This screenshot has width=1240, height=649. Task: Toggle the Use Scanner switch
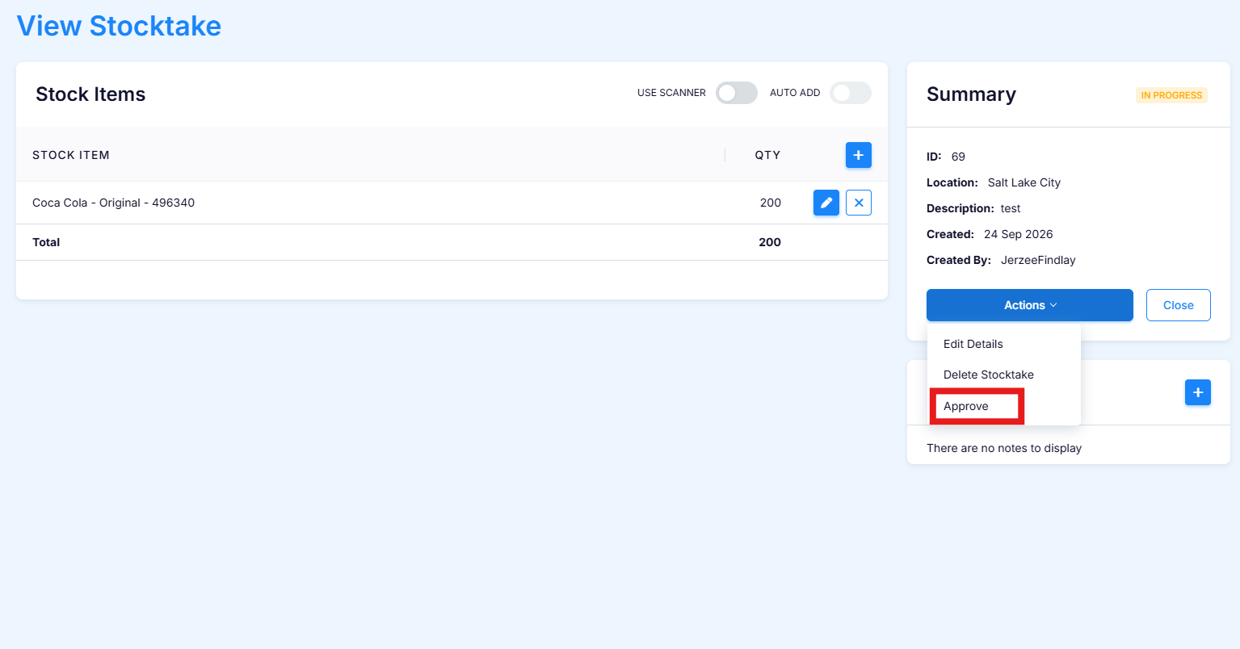(x=737, y=93)
